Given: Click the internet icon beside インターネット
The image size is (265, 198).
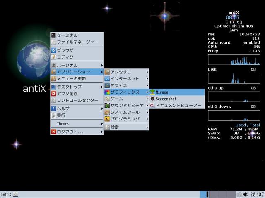Looking at the screenshot, I should [107, 79].
